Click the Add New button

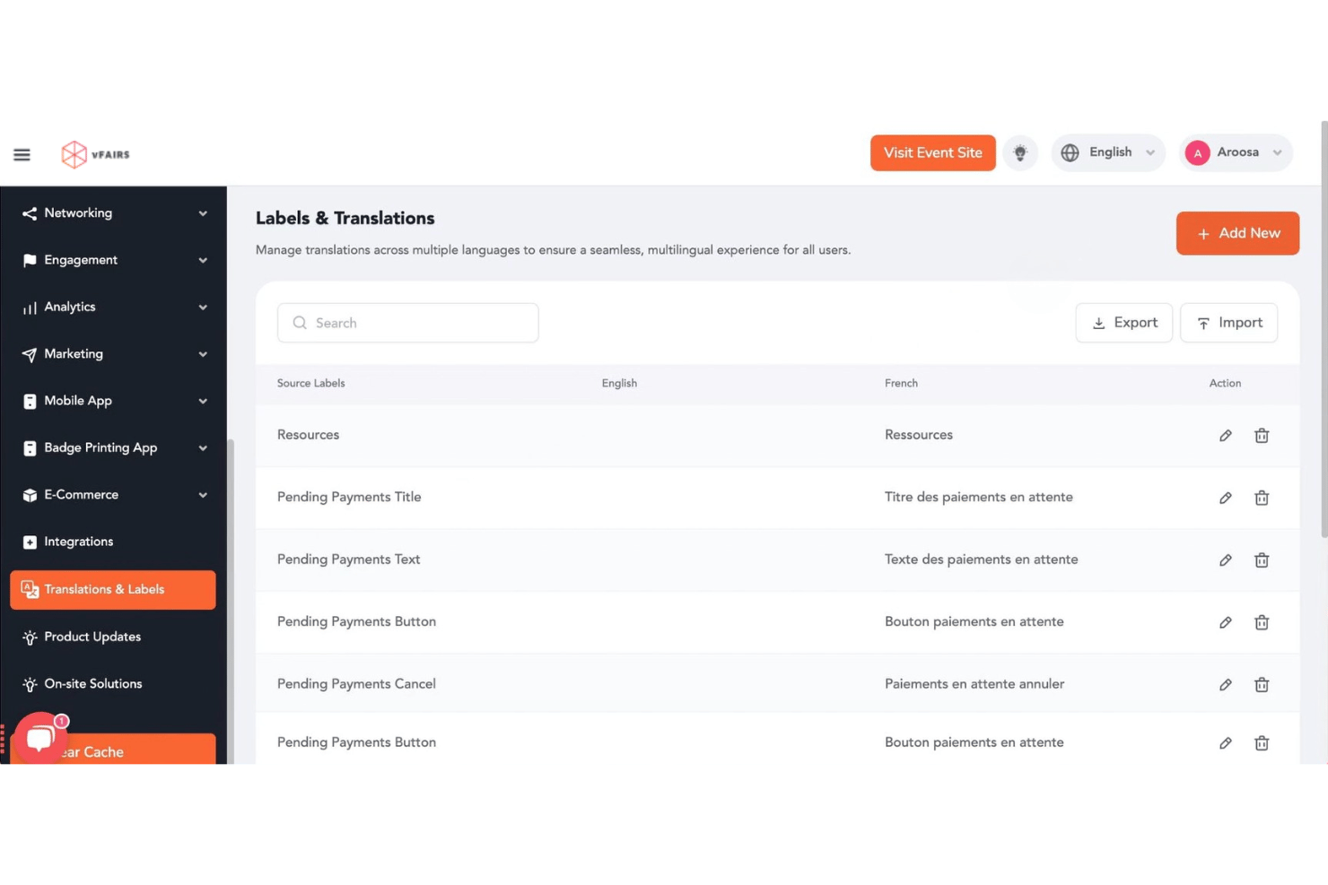click(1237, 233)
